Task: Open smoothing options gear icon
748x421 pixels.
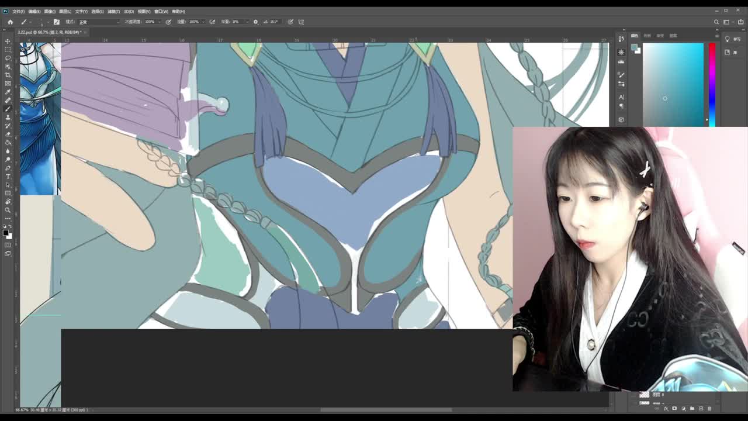Action: point(255,22)
